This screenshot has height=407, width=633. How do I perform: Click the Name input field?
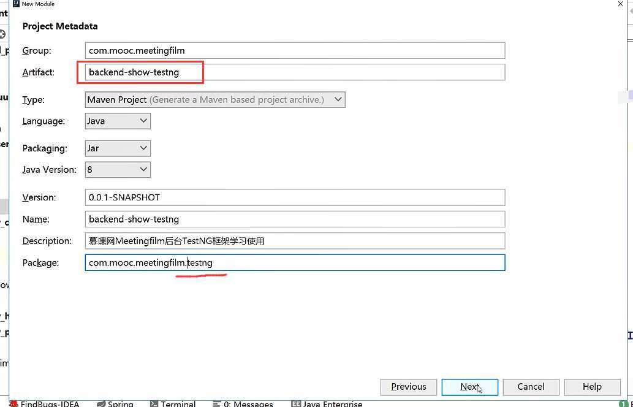[295, 219]
